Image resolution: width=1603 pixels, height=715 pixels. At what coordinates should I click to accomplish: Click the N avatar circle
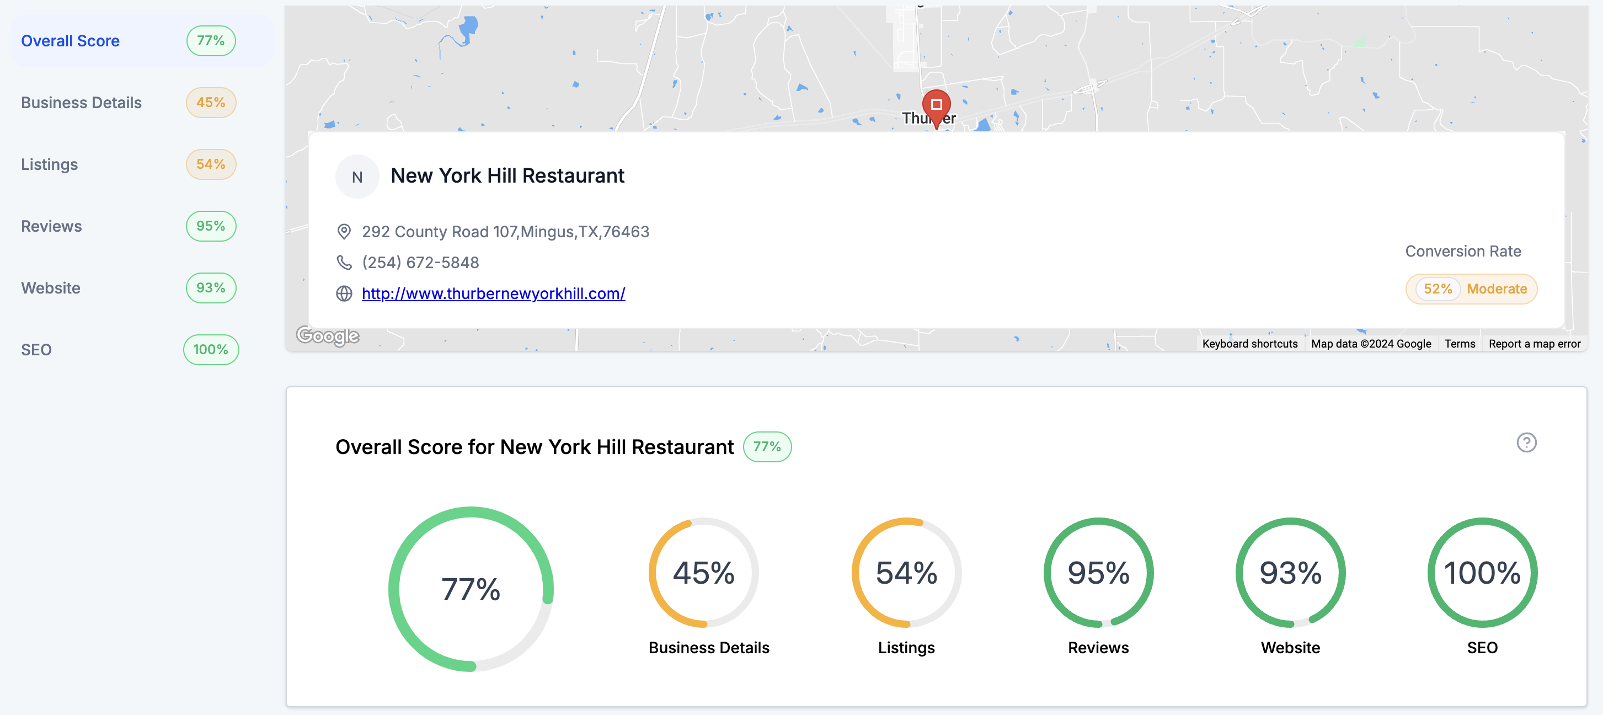tap(357, 177)
